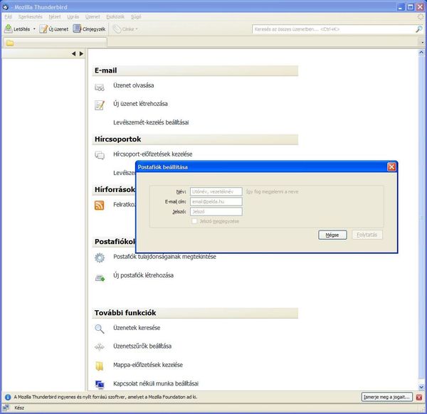The height and width of the screenshot is (414, 427).
Task: Click the Üzenetek keresése magnifier icon
Action: click(100, 329)
